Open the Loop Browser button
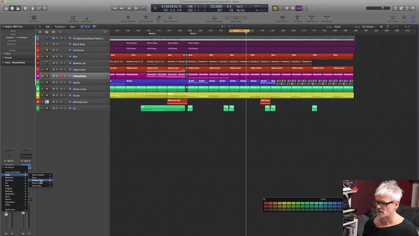 tap(407, 8)
